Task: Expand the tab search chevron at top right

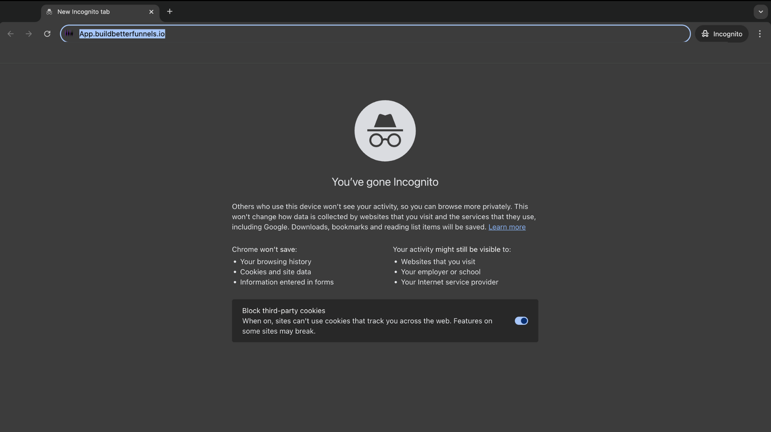Action: pyautogui.click(x=760, y=12)
